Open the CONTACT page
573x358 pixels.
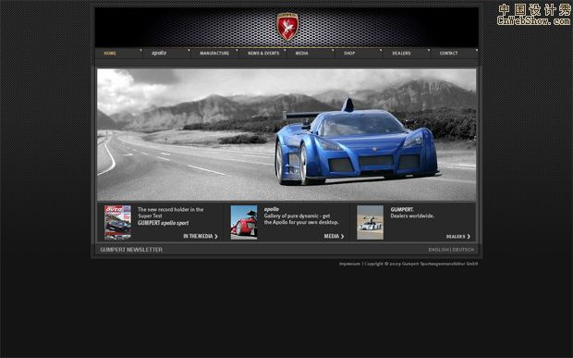tap(449, 54)
